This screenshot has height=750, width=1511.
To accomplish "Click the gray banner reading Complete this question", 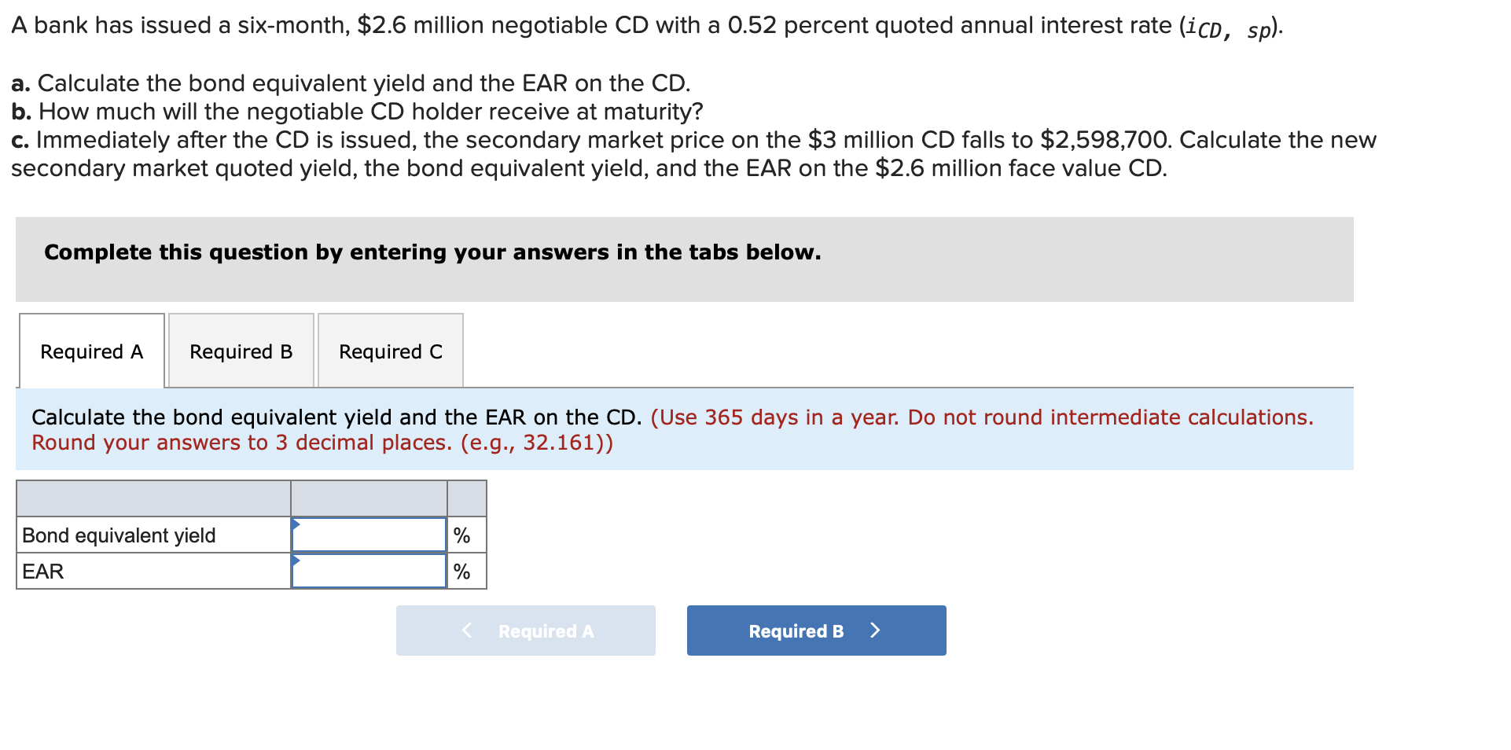I will 432,252.
